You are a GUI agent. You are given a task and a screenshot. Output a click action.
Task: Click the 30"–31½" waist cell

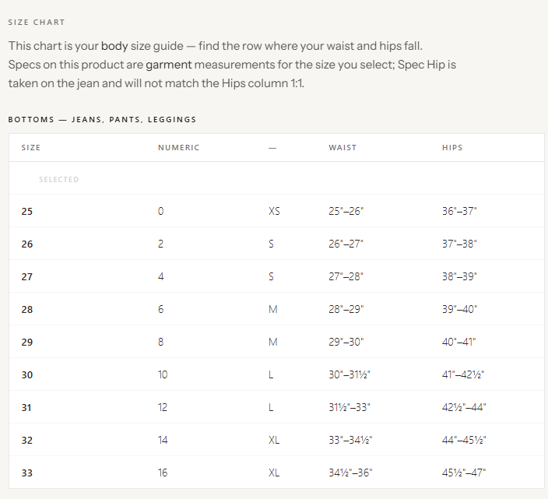(350, 374)
